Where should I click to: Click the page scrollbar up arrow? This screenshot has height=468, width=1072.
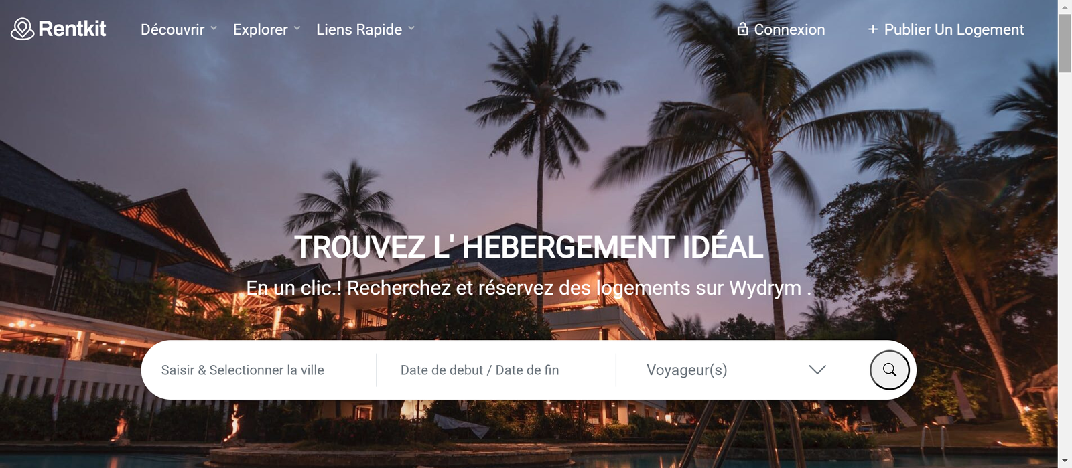click(x=1065, y=7)
